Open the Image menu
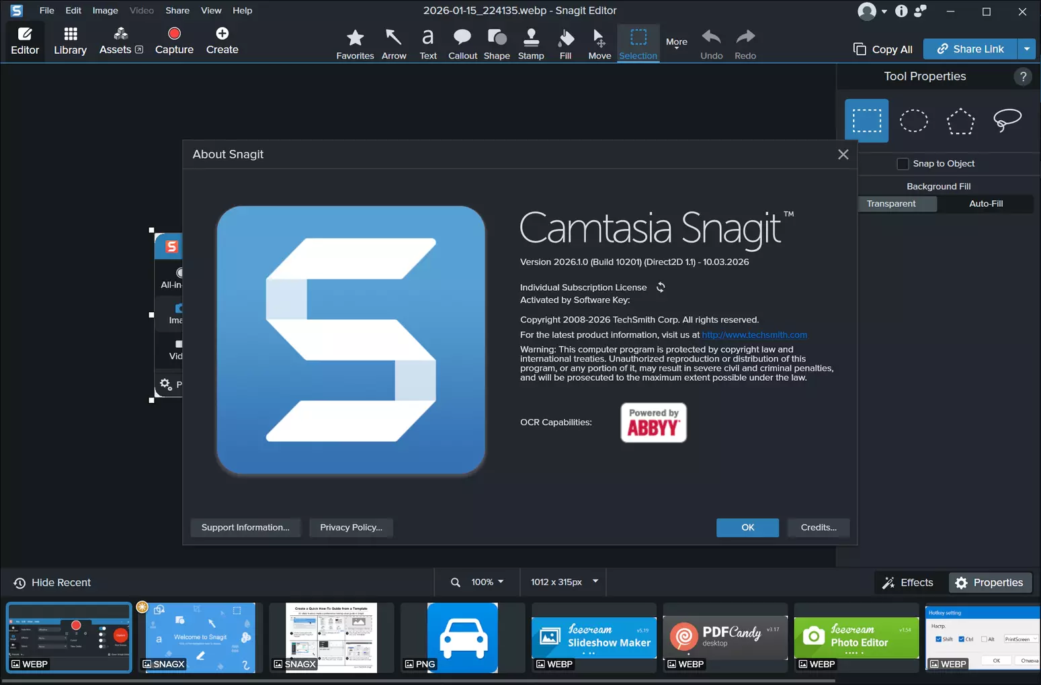The width and height of the screenshot is (1041, 685). [x=105, y=11]
